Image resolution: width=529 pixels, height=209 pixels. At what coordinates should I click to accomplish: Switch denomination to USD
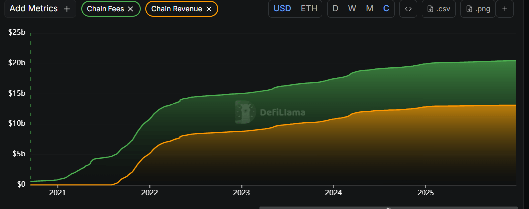click(283, 9)
